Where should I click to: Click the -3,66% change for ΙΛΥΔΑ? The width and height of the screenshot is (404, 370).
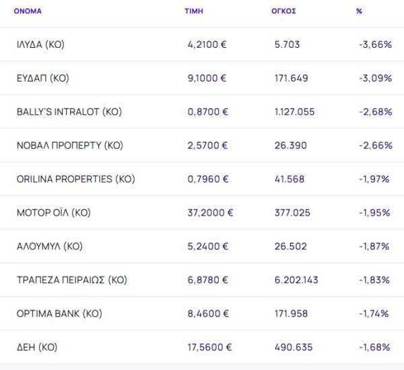point(376,44)
